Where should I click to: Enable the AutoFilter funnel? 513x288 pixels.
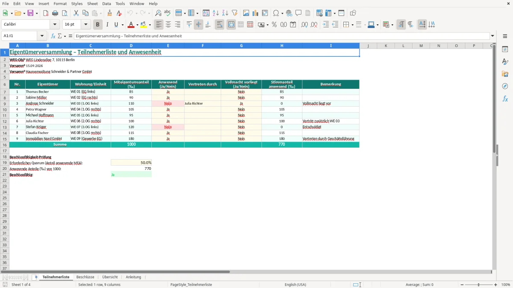coord(235,13)
